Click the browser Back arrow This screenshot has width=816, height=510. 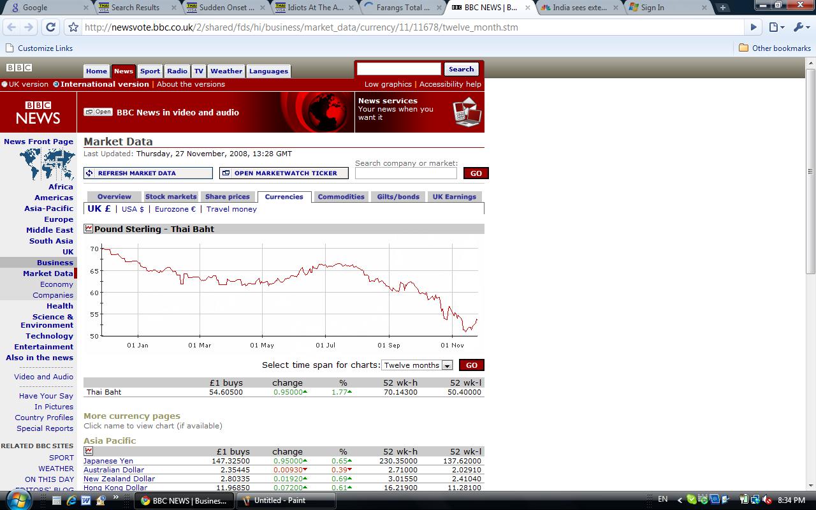click(x=12, y=27)
